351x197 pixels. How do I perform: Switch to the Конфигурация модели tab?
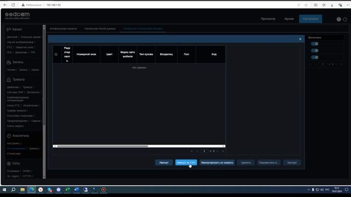click(64, 28)
